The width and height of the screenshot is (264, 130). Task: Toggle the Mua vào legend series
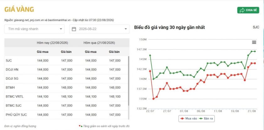tap(188, 118)
